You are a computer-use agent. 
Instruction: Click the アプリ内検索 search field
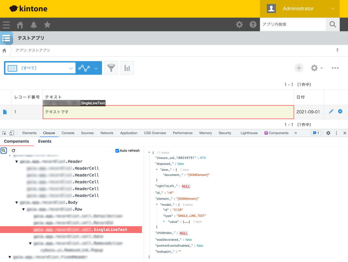293,25
